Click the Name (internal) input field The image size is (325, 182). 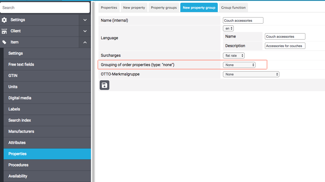[243, 21]
